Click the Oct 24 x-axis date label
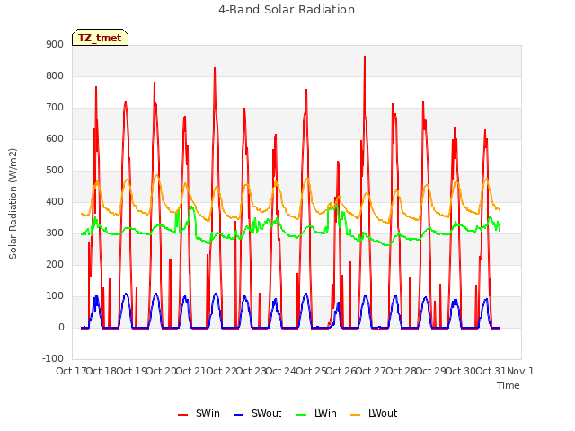 tap(281, 371)
